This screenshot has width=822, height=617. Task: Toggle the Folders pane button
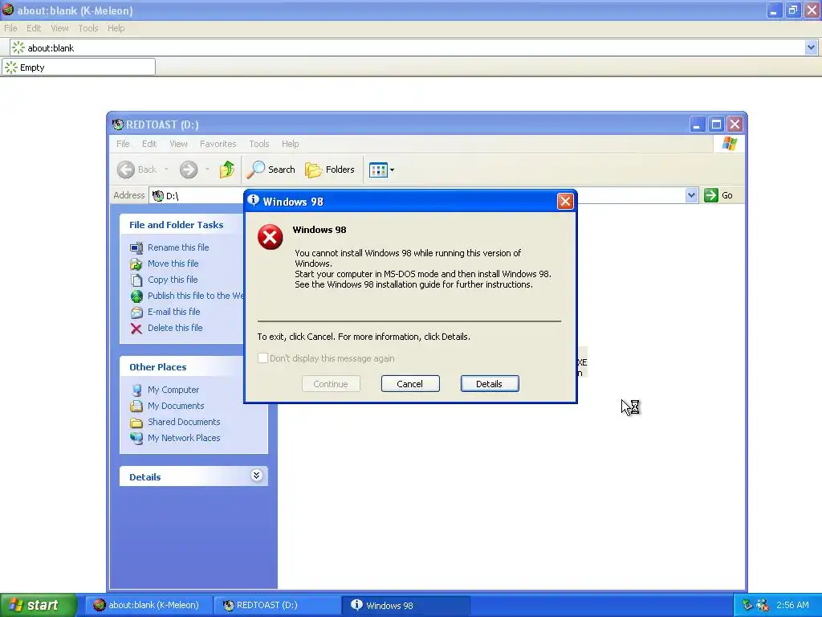(x=330, y=170)
